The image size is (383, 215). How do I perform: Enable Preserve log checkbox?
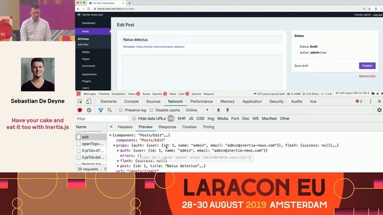click(121, 110)
